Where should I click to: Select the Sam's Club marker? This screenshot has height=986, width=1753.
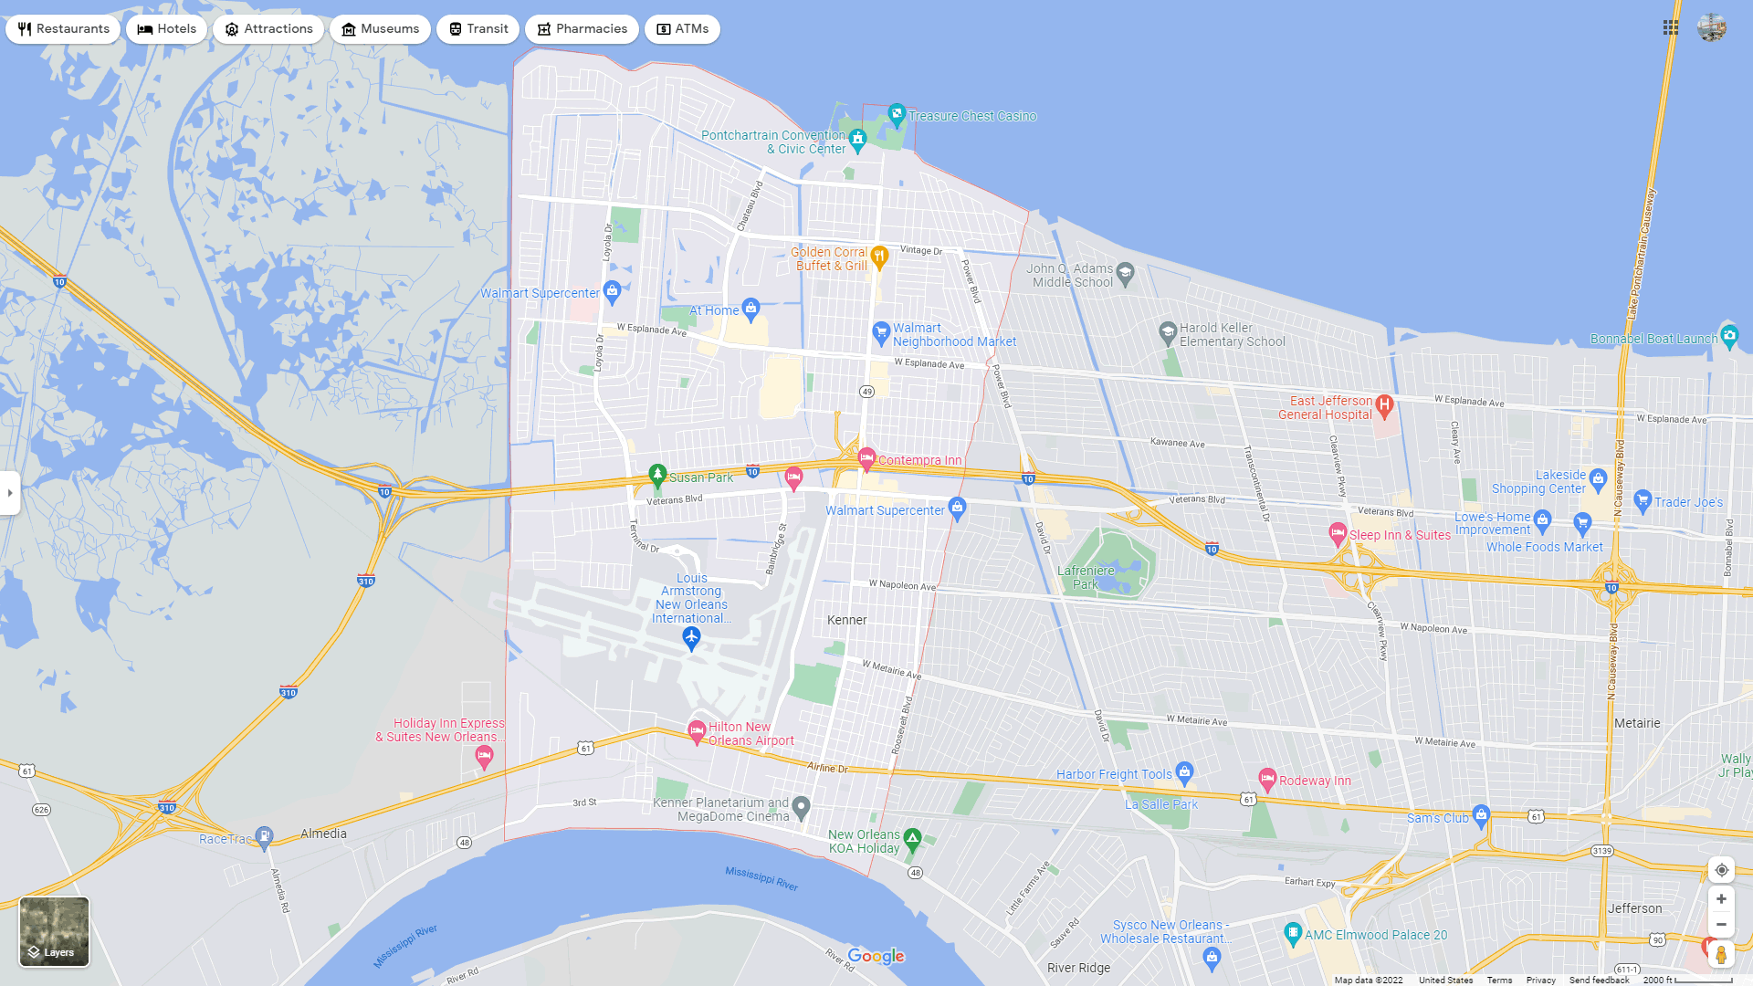pyautogui.click(x=1481, y=814)
